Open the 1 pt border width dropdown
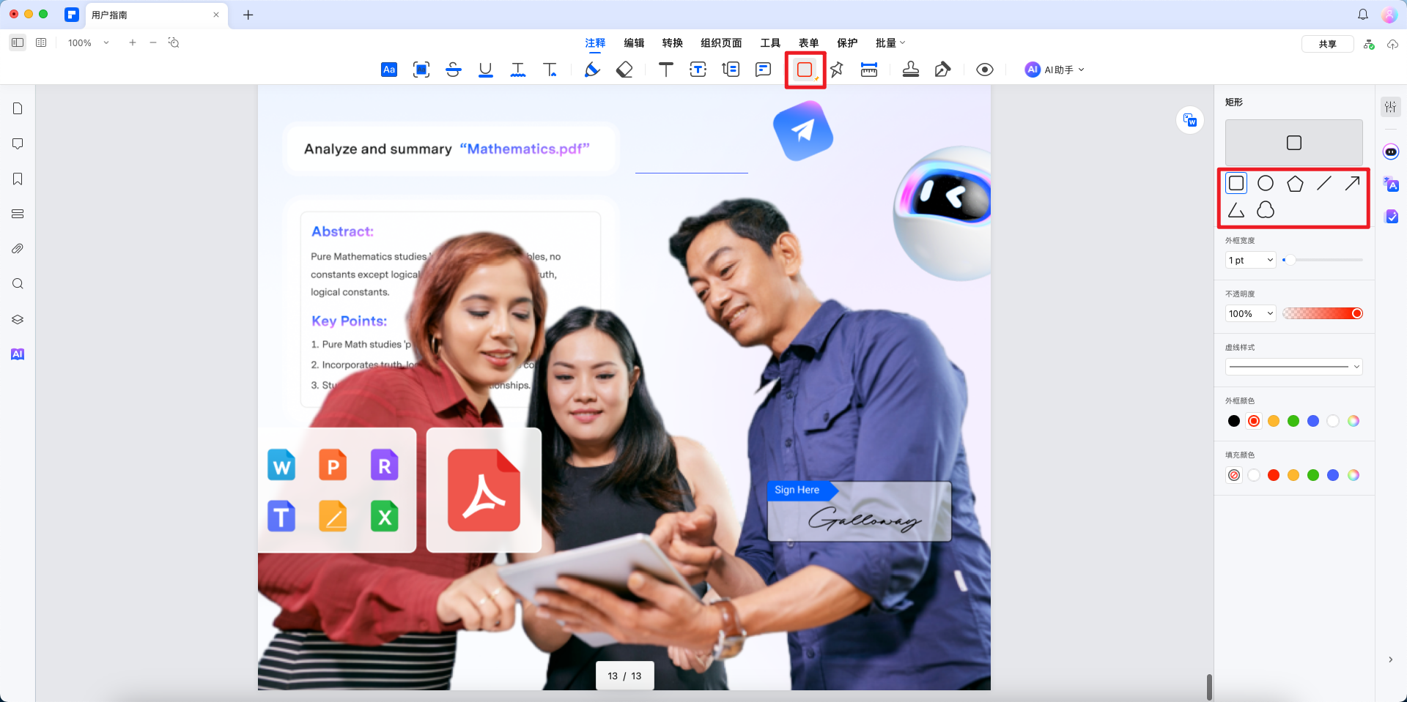The height and width of the screenshot is (702, 1407). (x=1251, y=260)
